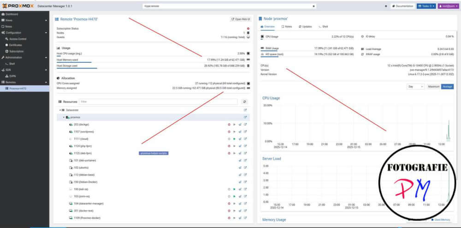Click the template icon of 101 (deb-container)
Image resolution: width=461 pixels, height=228 pixels.
(x=71, y=160)
